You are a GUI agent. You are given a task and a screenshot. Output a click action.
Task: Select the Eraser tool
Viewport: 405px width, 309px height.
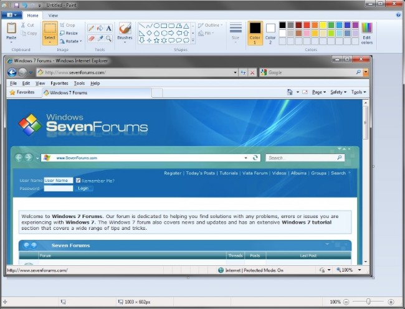(x=91, y=39)
